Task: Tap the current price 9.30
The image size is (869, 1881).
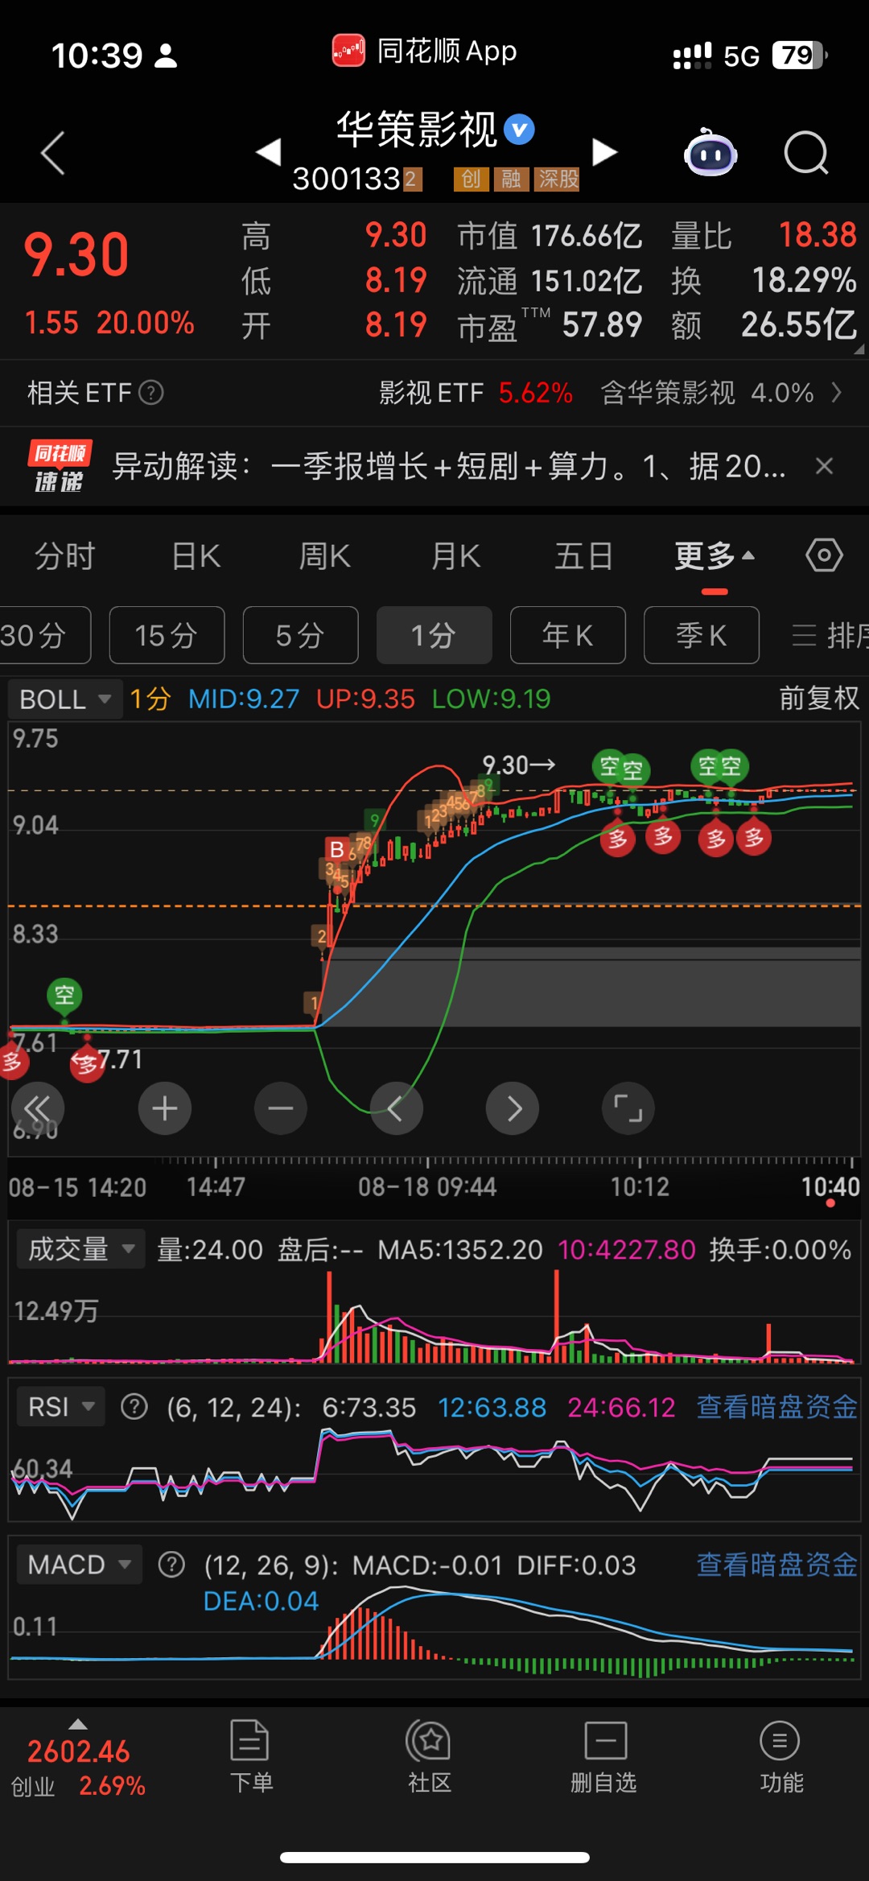Action: pos(76,254)
